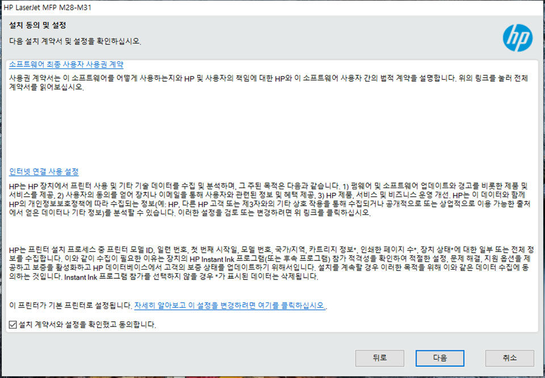
Task: Click the 다음 설치 계약서 및 설정을 확인하십시오 text
Action: (x=75, y=41)
